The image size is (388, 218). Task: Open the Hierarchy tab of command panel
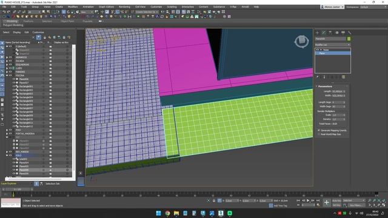point(330,33)
